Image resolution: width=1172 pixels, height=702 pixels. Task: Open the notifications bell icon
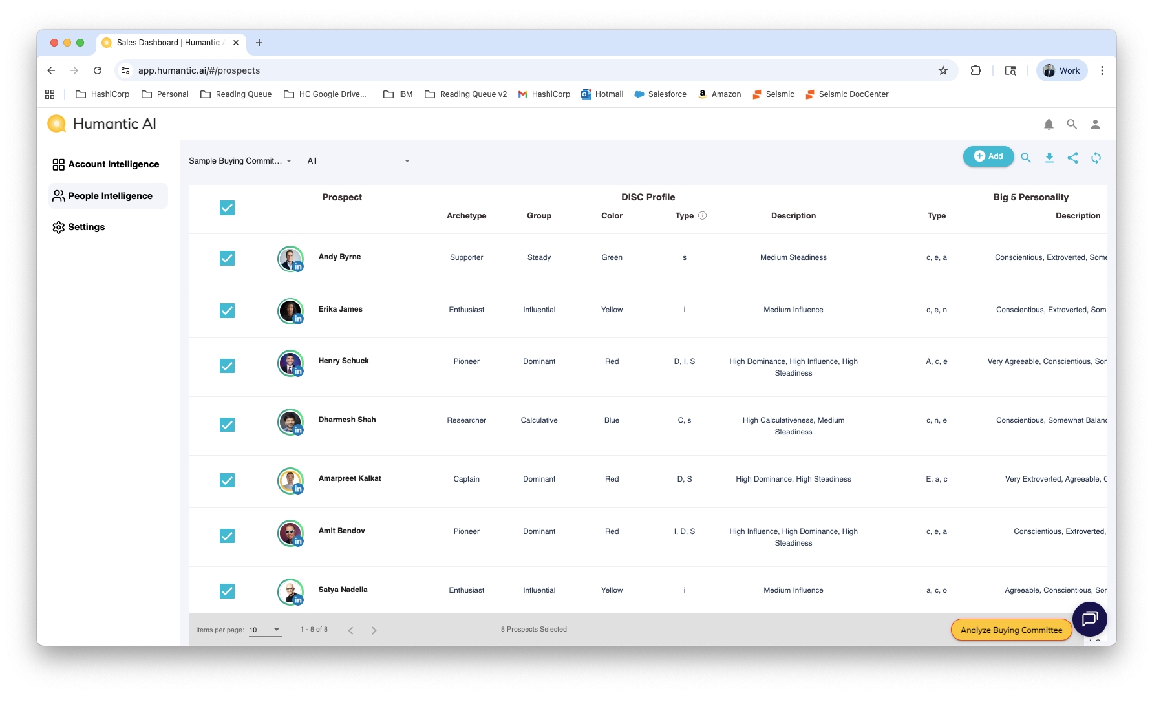(1049, 124)
